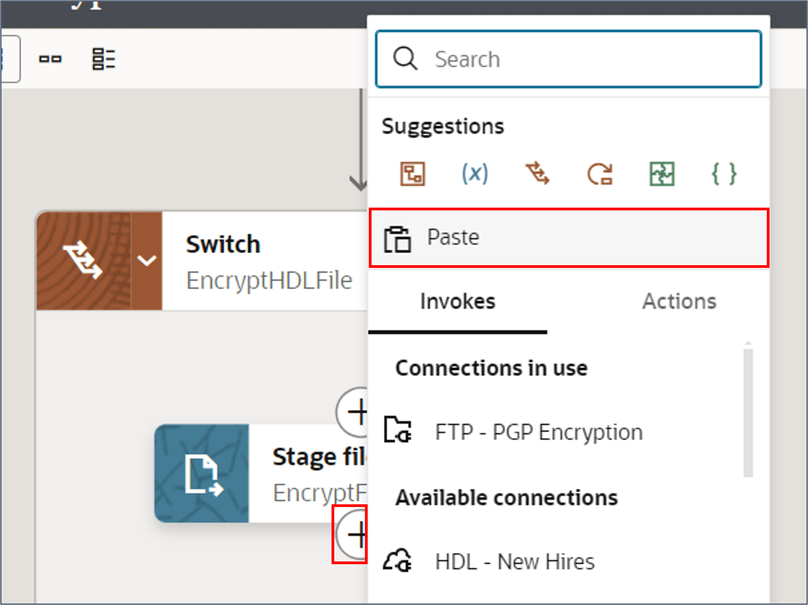The width and height of the screenshot is (808, 605).
Task: Switch canvas to pseudo view list icon
Action: tap(103, 59)
